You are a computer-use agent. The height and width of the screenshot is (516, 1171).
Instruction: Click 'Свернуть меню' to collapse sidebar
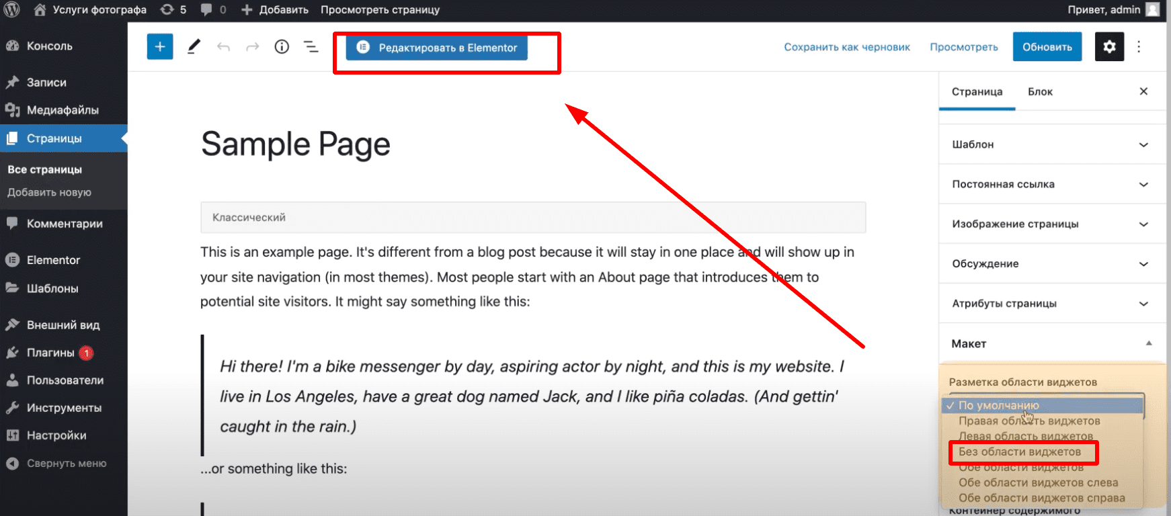coord(64,463)
